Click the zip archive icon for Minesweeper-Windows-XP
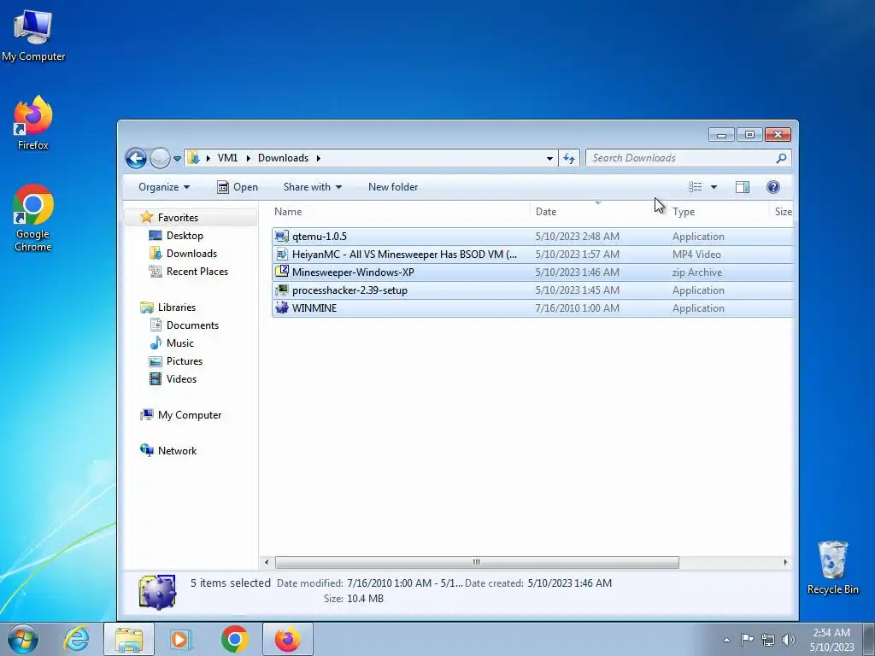Viewport: 875px width, 656px height. [x=282, y=272]
